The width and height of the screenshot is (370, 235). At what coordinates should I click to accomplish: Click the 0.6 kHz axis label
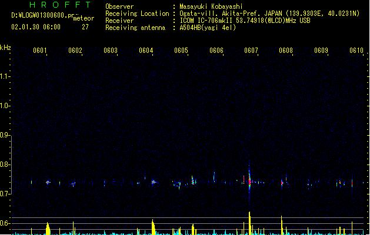pos(5,223)
